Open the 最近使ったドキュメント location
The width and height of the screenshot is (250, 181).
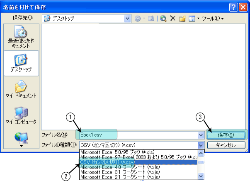click(21, 37)
